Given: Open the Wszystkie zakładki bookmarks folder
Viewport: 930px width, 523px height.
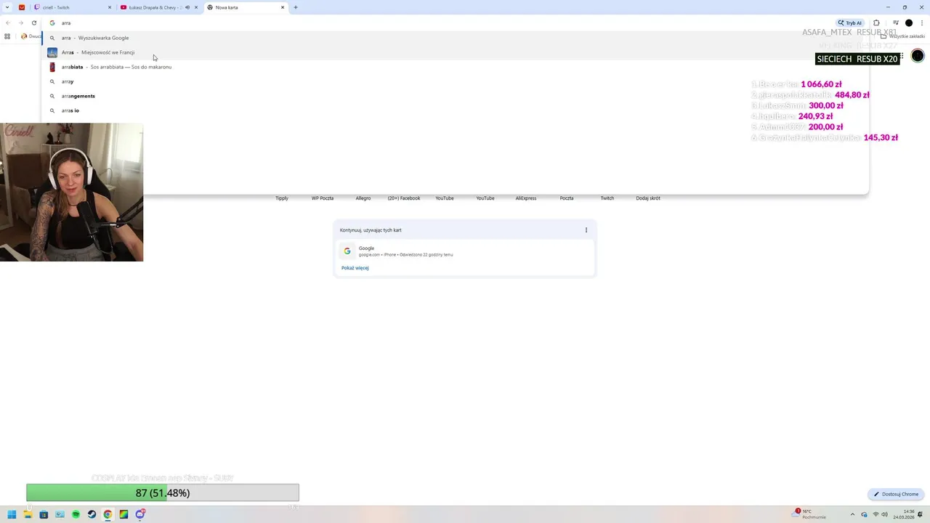Looking at the screenshot, I should tap(902, 36).
